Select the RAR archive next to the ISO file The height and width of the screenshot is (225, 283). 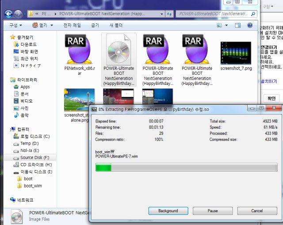158,50
